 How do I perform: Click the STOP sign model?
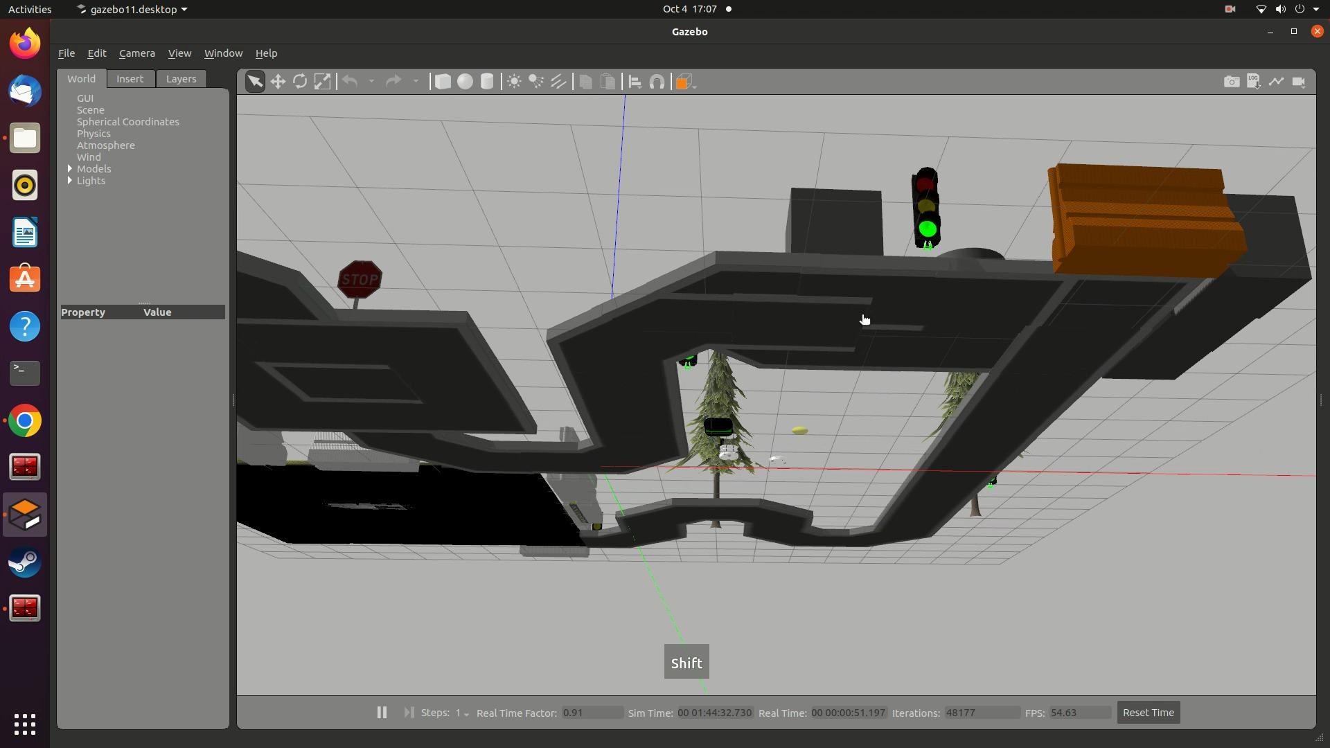point(360,279)
